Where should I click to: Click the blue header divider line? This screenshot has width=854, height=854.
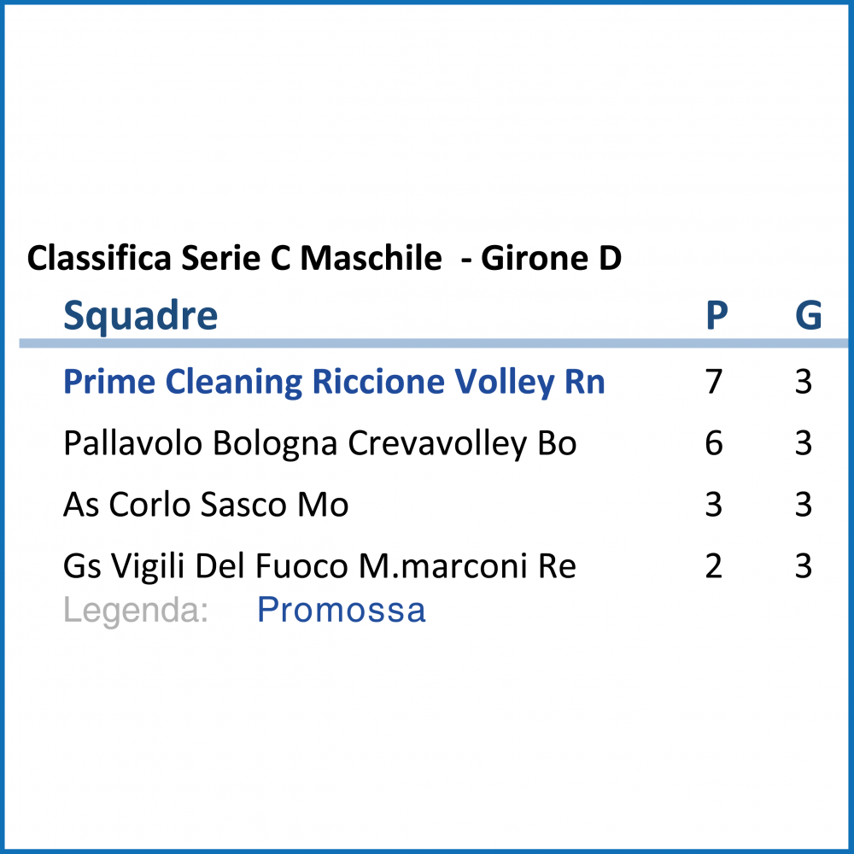pyautogui.click(x=434, y=343)
